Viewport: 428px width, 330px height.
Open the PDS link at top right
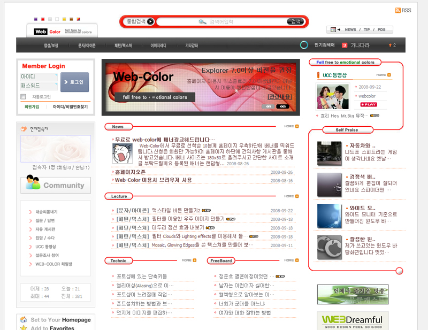click(x=381, y=29)
